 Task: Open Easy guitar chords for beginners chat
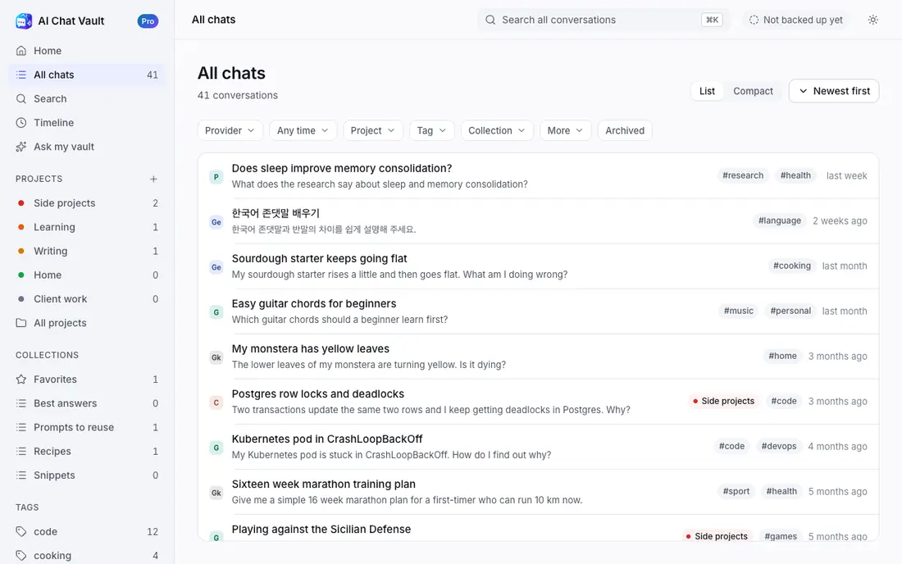pyautogui.click(x=538, y=311)
